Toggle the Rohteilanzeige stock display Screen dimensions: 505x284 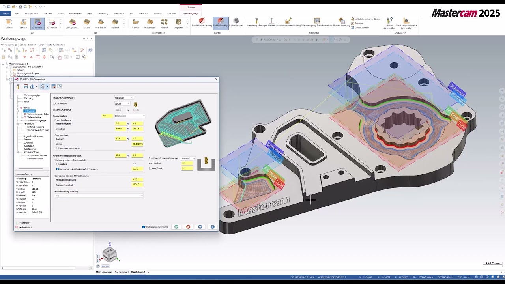(x=221, y=22)
